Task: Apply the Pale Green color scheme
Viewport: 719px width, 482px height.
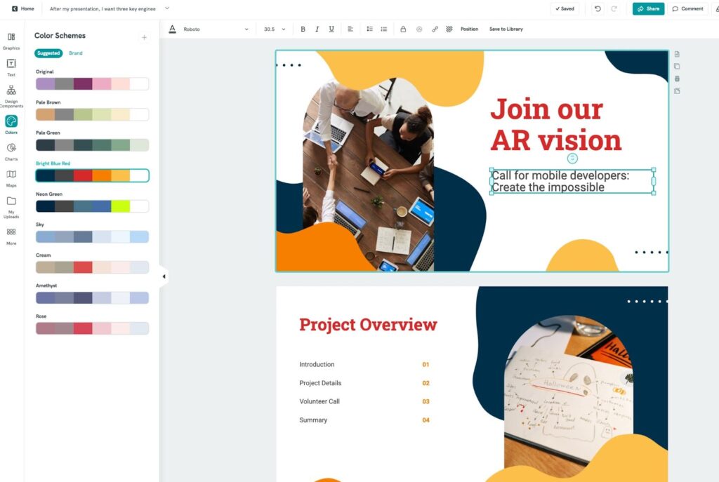Action: pos(92,145)
